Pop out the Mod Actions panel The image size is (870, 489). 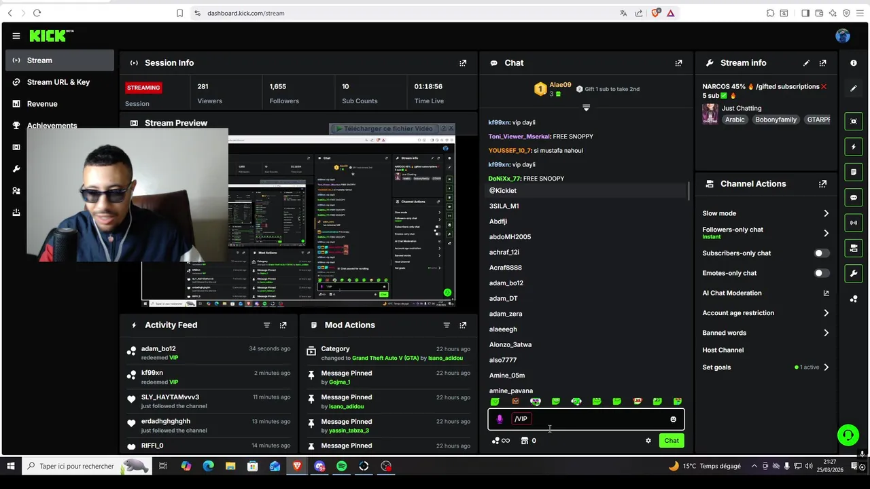[463, 325]
